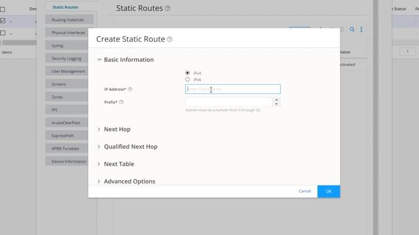Click the Cancel link
The height and width of the screenshot is (235, 419).
304,191
